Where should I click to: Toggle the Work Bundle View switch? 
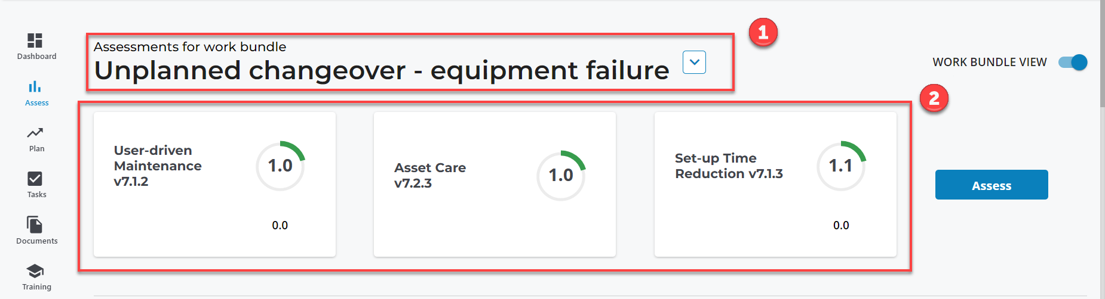(1073, 62)
